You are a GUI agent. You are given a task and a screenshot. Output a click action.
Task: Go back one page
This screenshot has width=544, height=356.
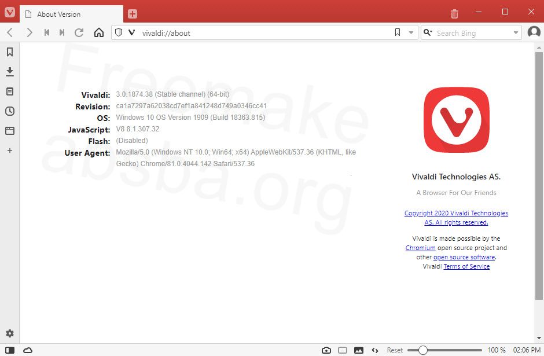click(x=10, y=32)
